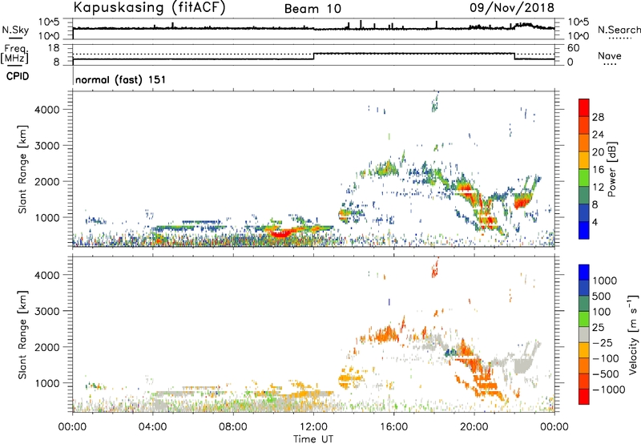Click the '18' frequency axis value
Screen dimensions: 641x444
(x=54, y=48)
